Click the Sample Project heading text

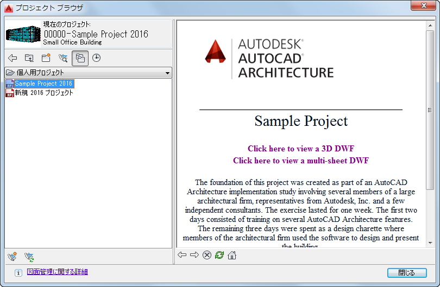coord(301,121)
